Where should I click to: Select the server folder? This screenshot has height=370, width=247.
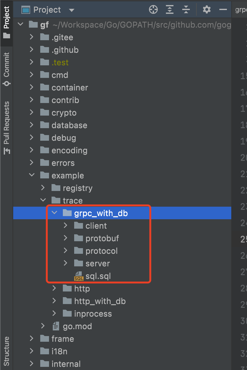tap(97, 264)
